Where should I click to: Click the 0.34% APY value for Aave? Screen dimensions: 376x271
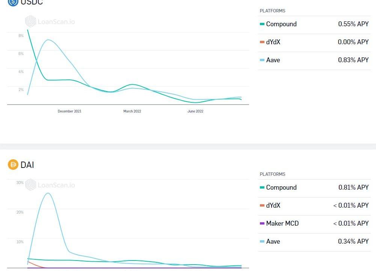(x=353, y=241)
